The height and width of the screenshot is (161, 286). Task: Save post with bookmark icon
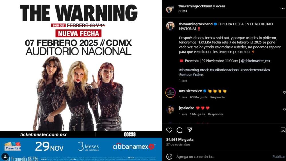point(283,130)
